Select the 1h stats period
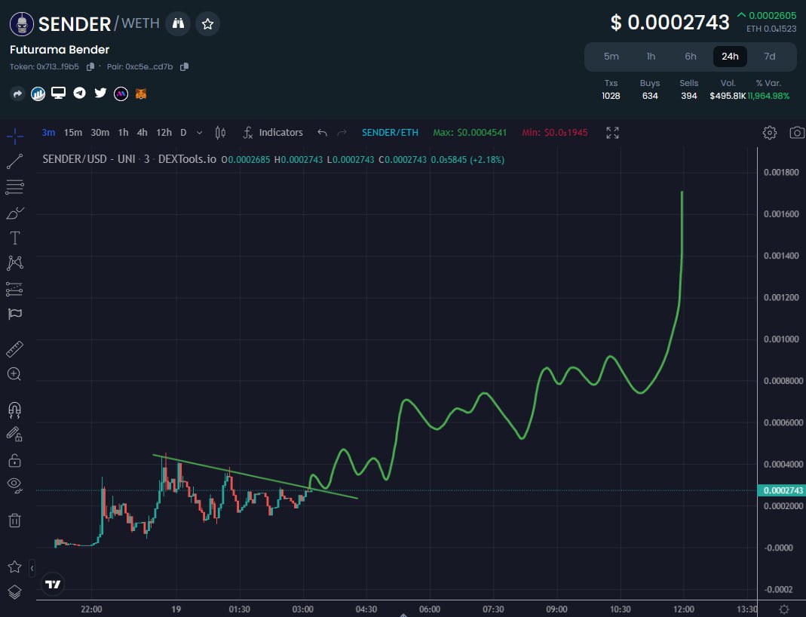Image resolution: width=806 pixels, height=617 pixels. [651, 57]
